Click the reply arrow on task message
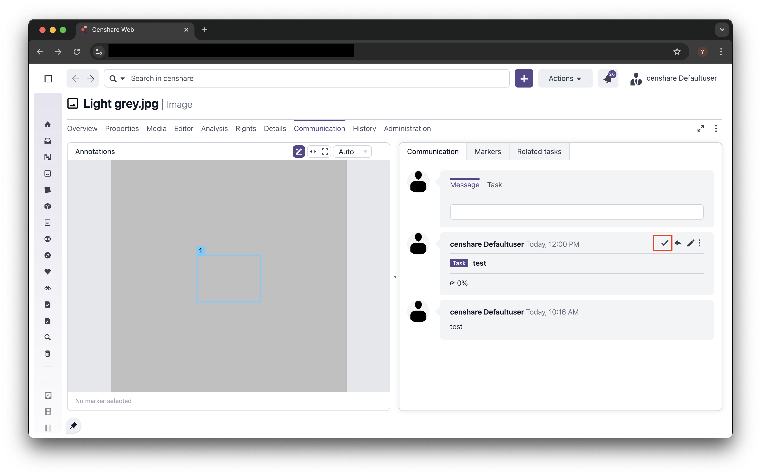The width and height of the screenshot is (761, 476). tap(678, 243)
